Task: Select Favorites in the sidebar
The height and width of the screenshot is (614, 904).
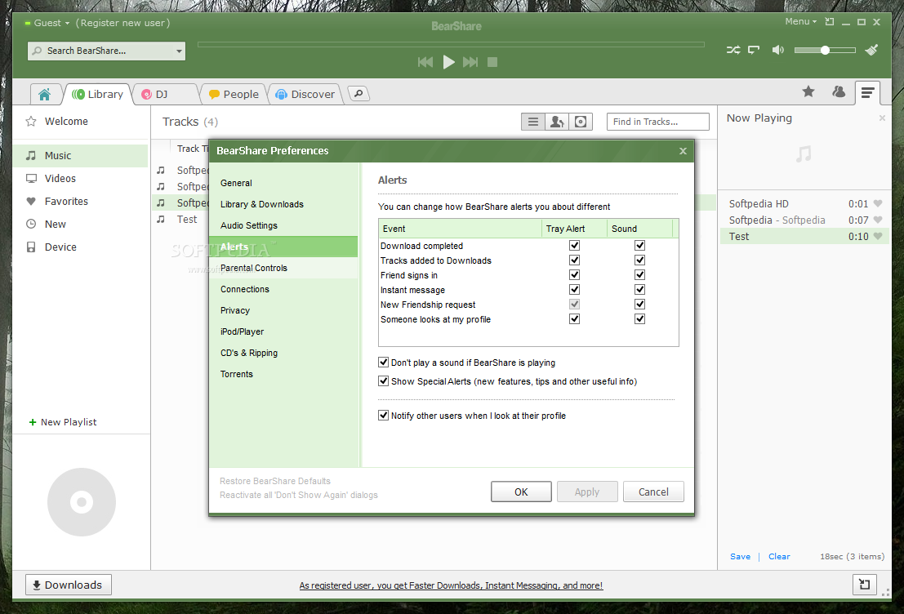Action: 81,201
